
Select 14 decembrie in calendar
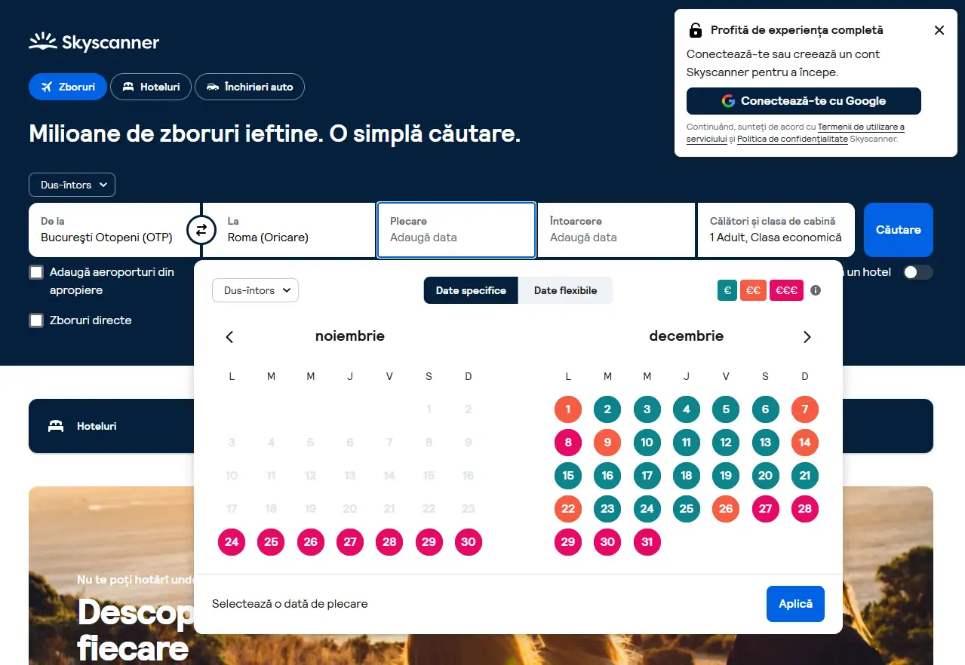pyautogui.click(x=805, y=443)
